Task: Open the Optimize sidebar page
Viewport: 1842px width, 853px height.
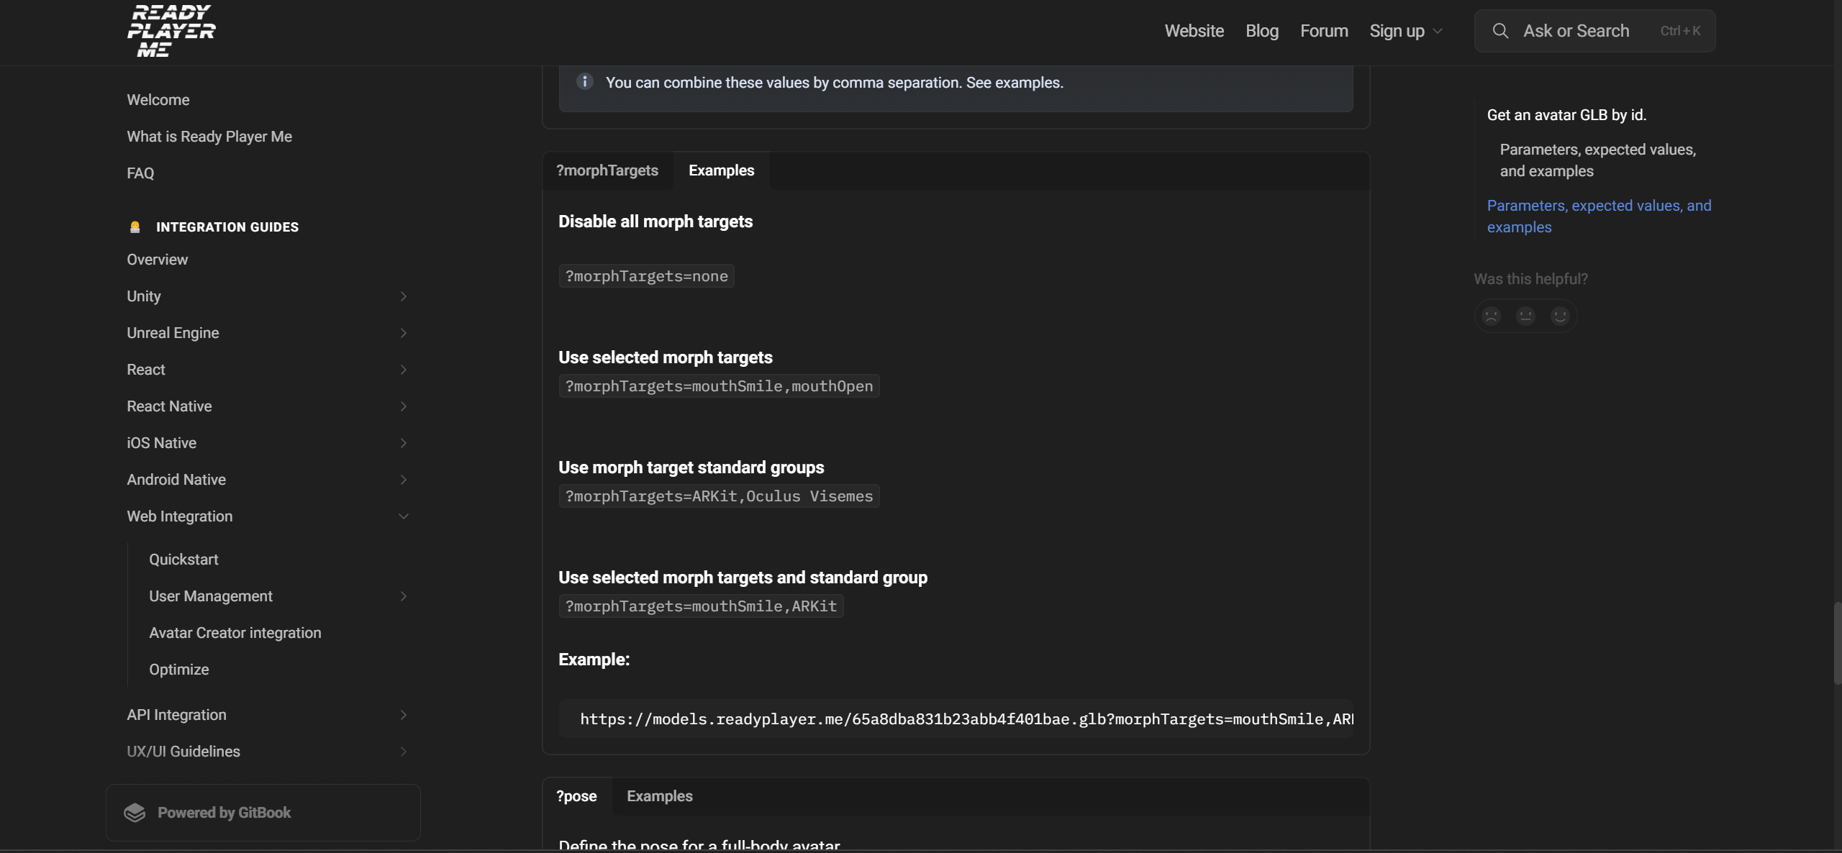Action: click(178, 670)
